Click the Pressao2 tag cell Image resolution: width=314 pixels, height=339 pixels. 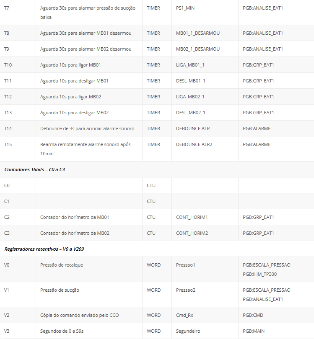[x=186, y=290]
